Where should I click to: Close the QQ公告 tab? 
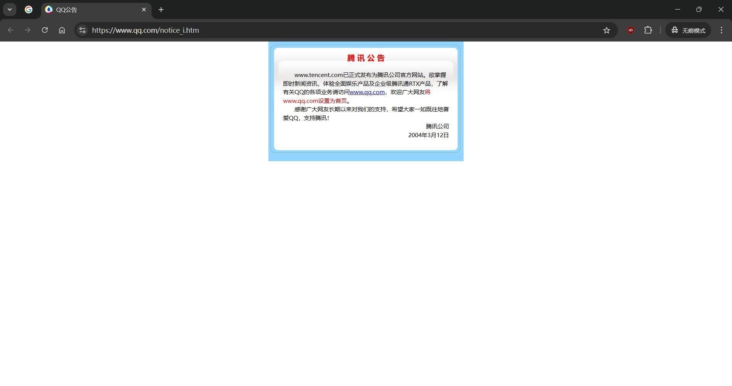pyautogui.click(x=144, y=10)
